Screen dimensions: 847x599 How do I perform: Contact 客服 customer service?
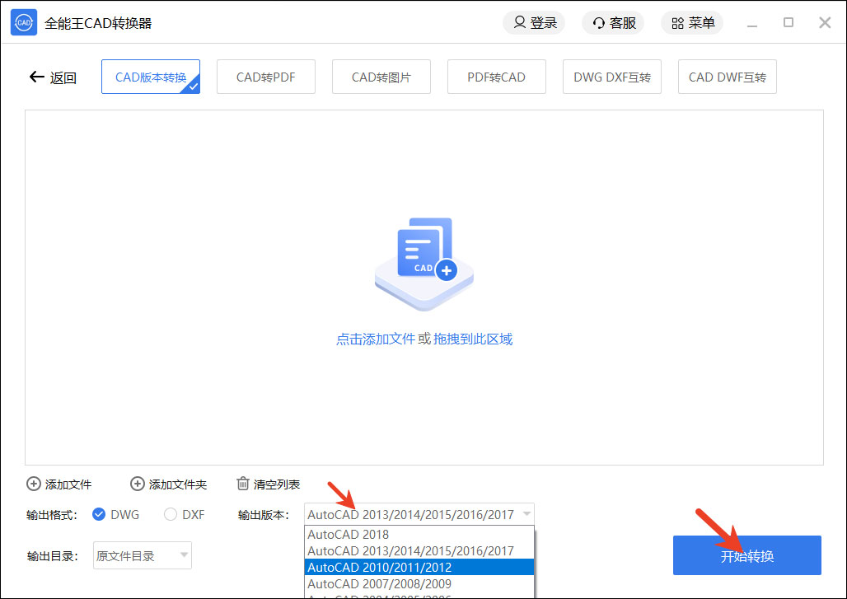pos(613,23)
